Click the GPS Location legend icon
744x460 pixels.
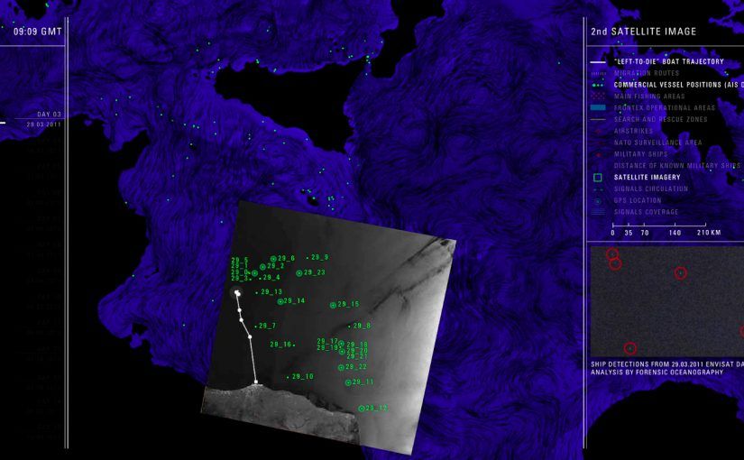(598, 201)
